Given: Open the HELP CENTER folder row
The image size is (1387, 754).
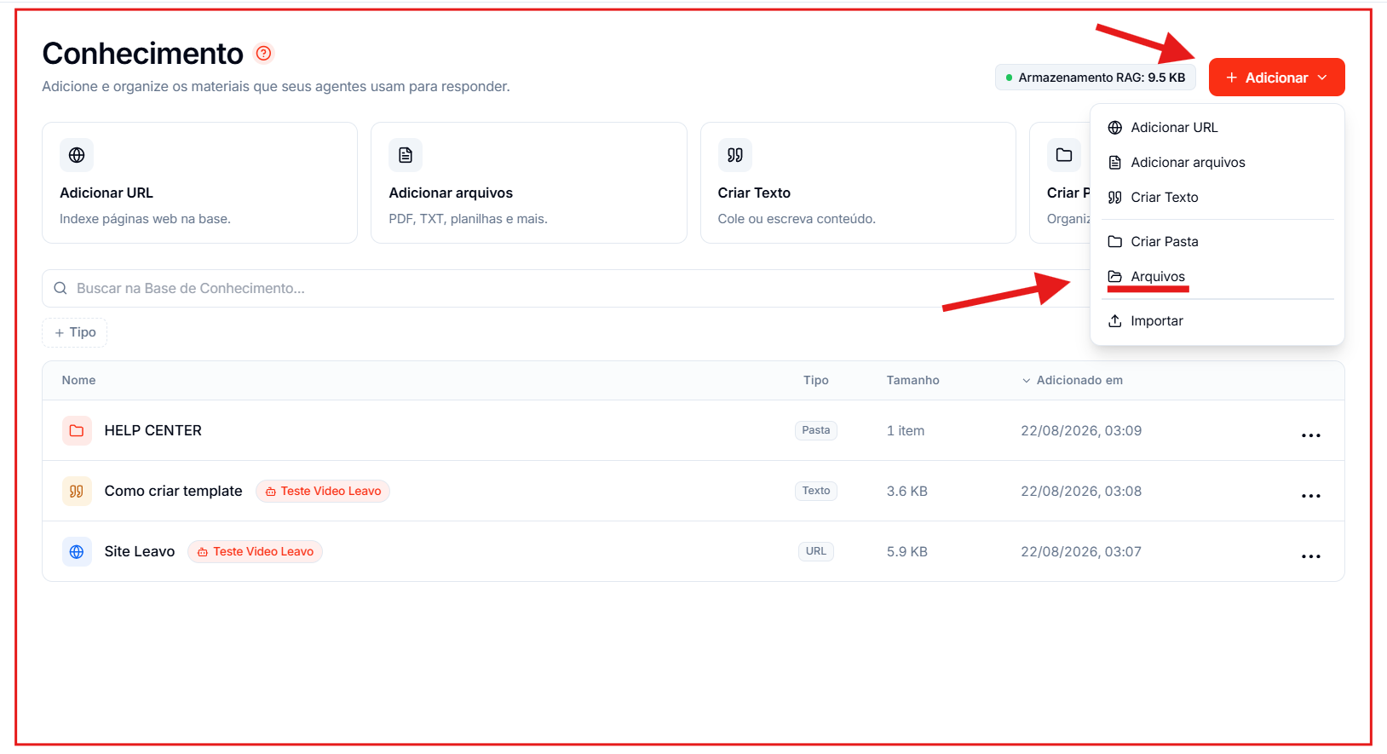Looking at the screenshot, I should click(693, 430).
